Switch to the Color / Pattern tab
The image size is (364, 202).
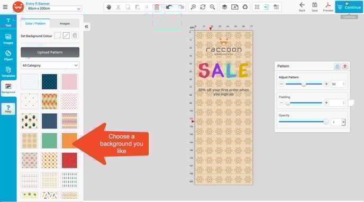(x=35, y=23)
